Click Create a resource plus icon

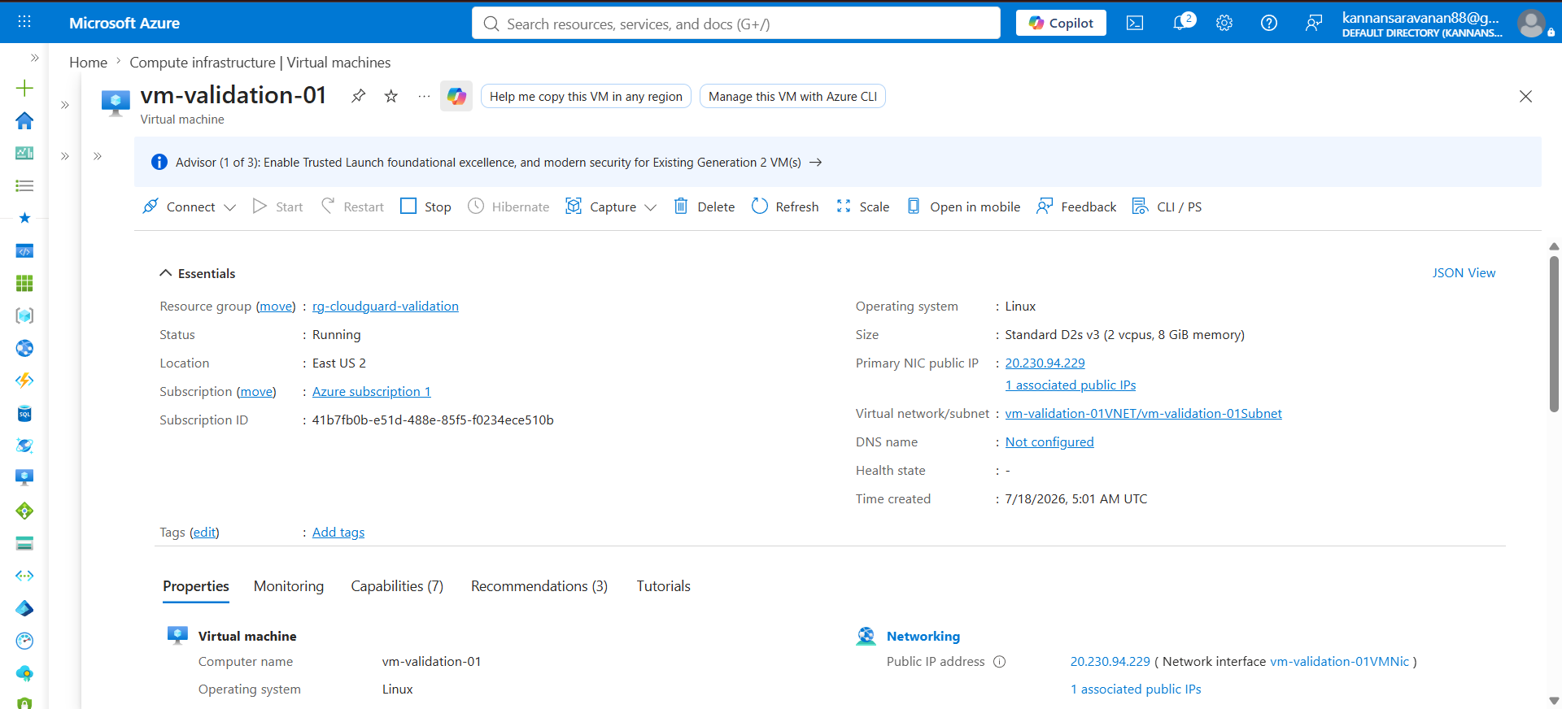24,88
